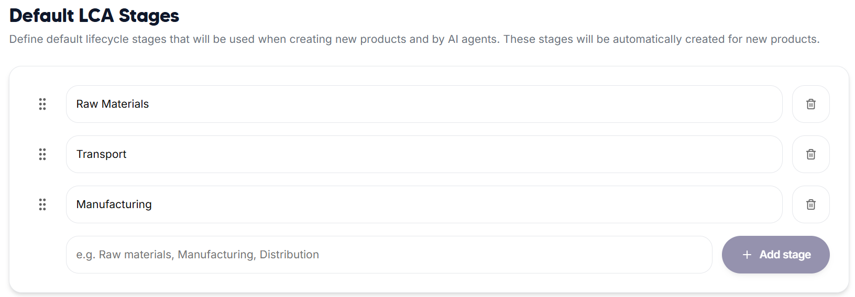This screenshot has height=297, width=855.
Task: Select the Manufacturing row reorder grip
Action: 42,204
